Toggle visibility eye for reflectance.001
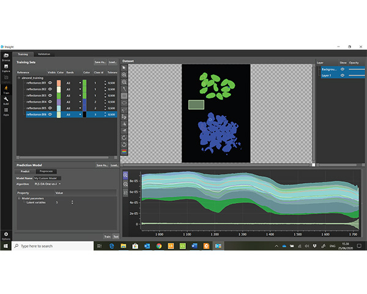The width and height of the screenshot is (367, 294). click(x=51, y=83)
